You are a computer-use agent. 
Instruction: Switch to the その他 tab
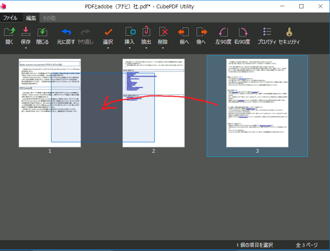(49, 18)
